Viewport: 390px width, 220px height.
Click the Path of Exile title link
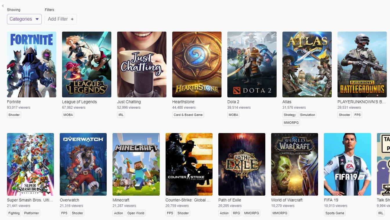(x=230, y=200)
